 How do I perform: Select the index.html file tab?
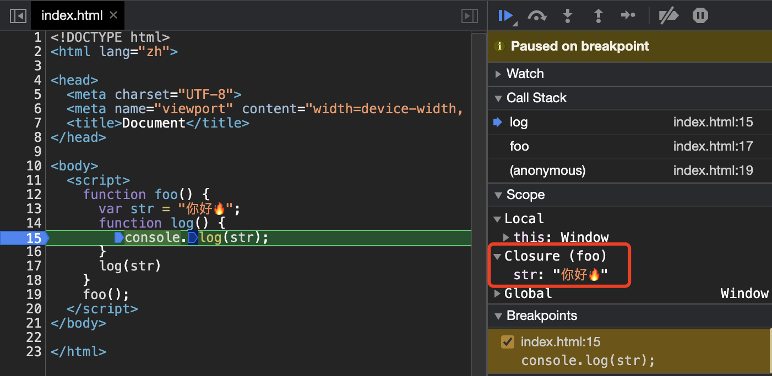(78, 15)
